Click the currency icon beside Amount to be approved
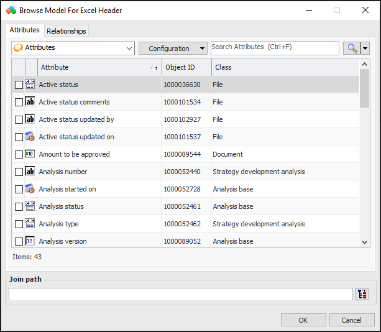This screenshot has width=381, height=332. (x=30, y=154)
